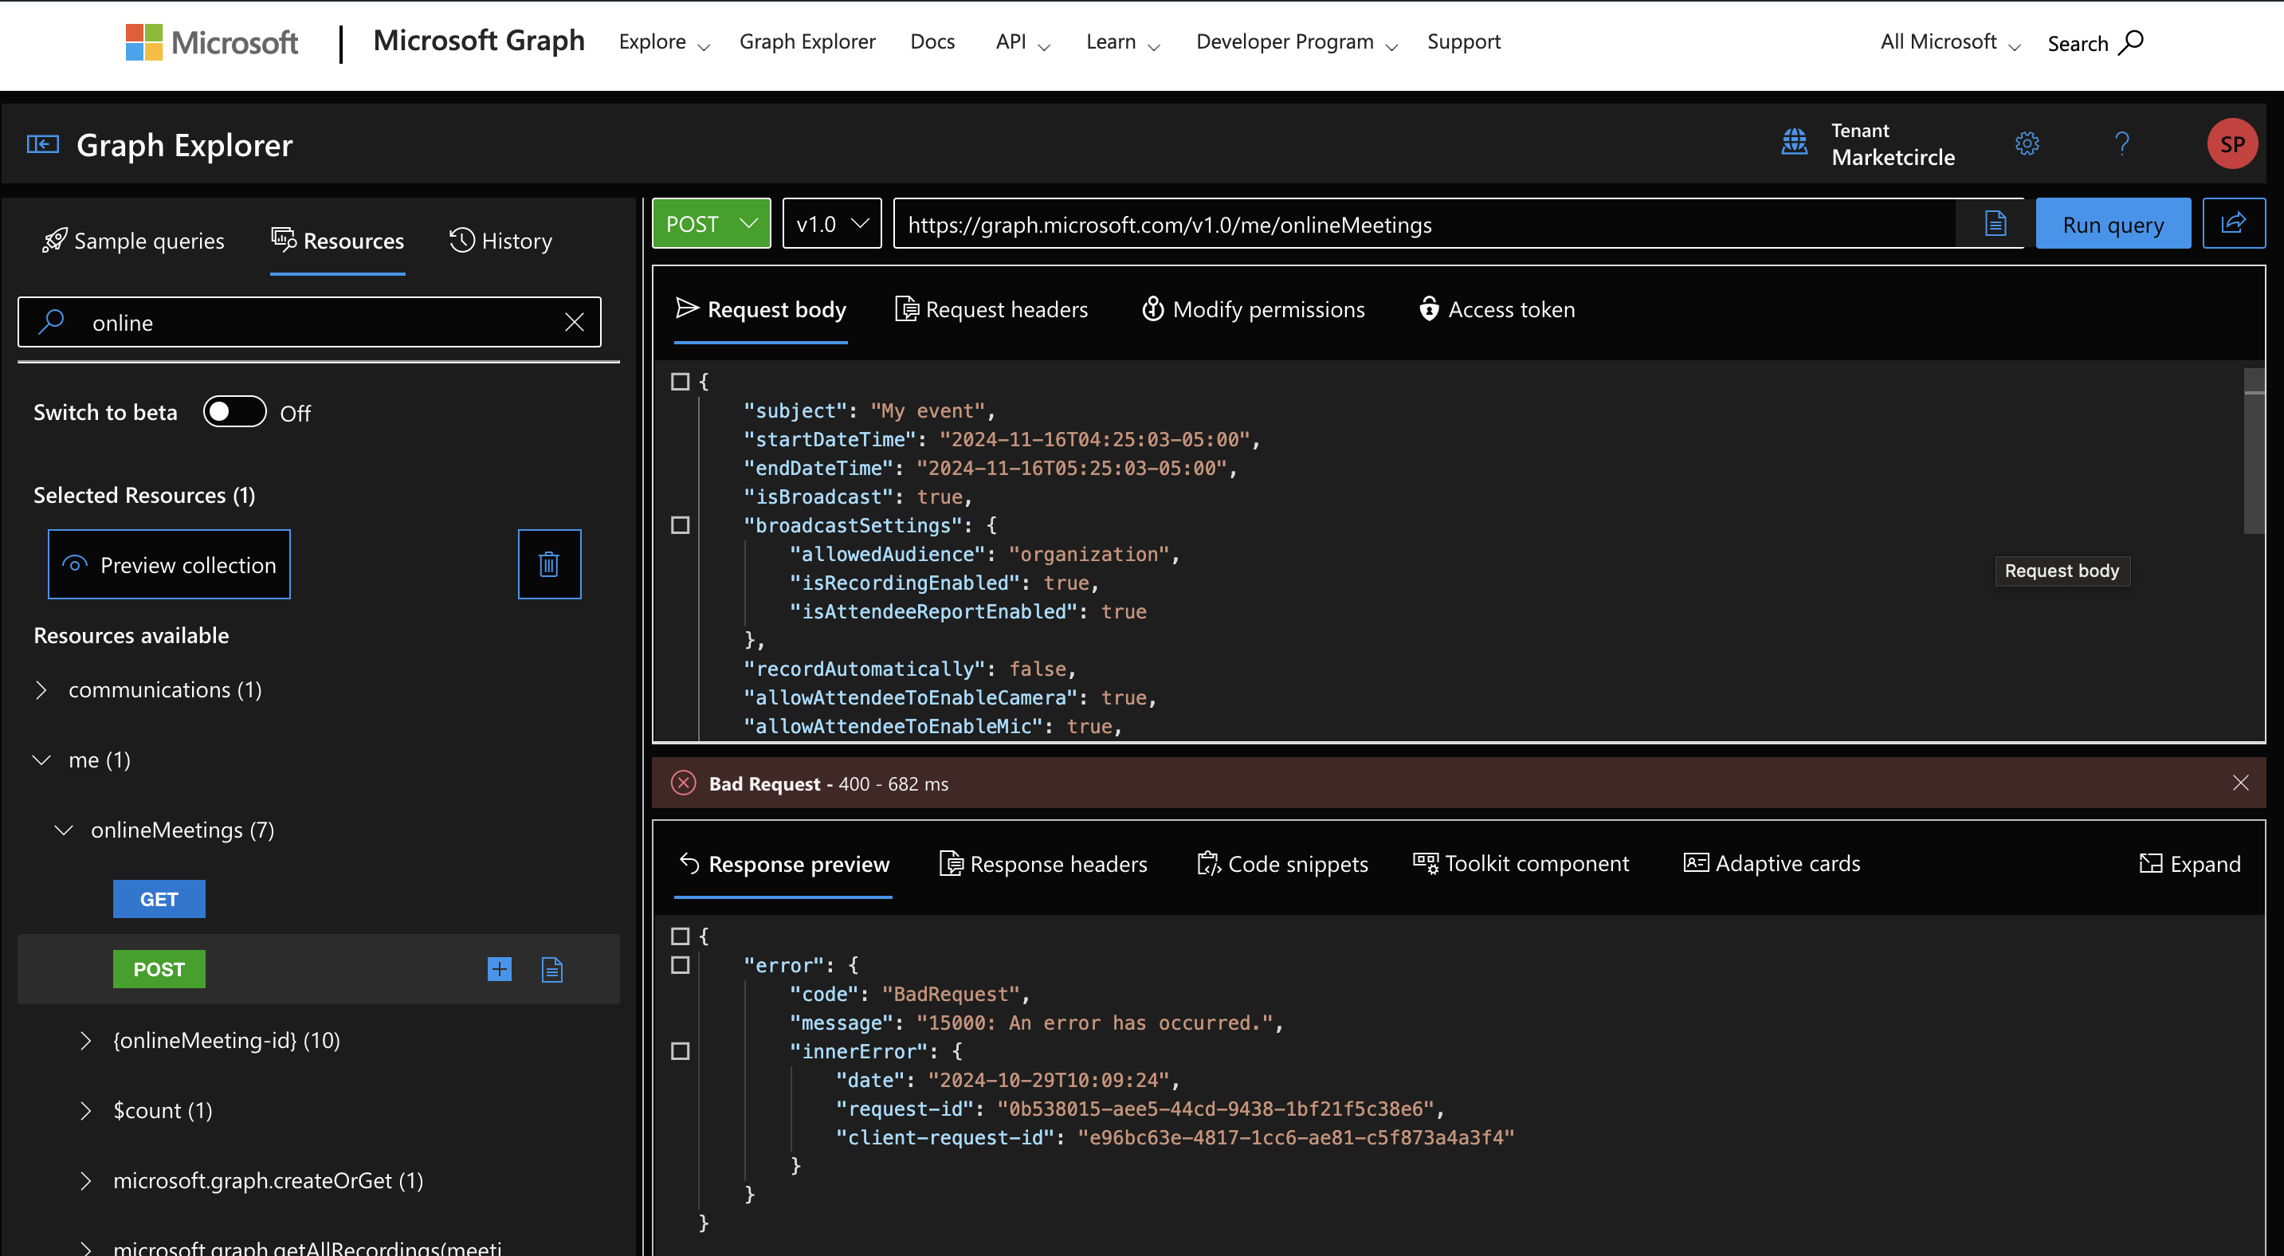Viewport: 2284px width, 1256px height.
Task: Switch to the Access token tab
Action: (1497, 309)
